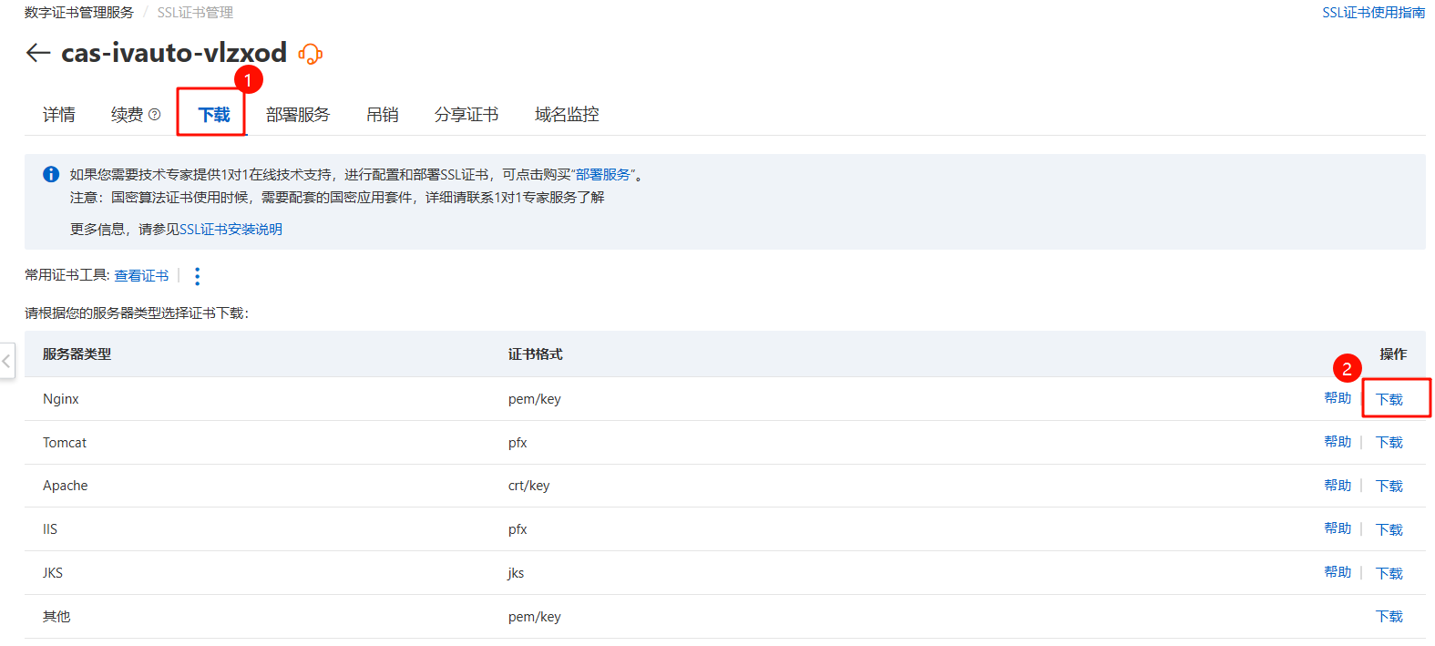Click the back arrow icon
The width and height of the screenshot is (1435, 646).
(x=37, y=53)
